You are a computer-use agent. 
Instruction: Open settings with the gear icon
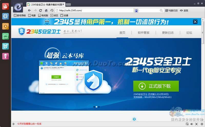[202, 124]
